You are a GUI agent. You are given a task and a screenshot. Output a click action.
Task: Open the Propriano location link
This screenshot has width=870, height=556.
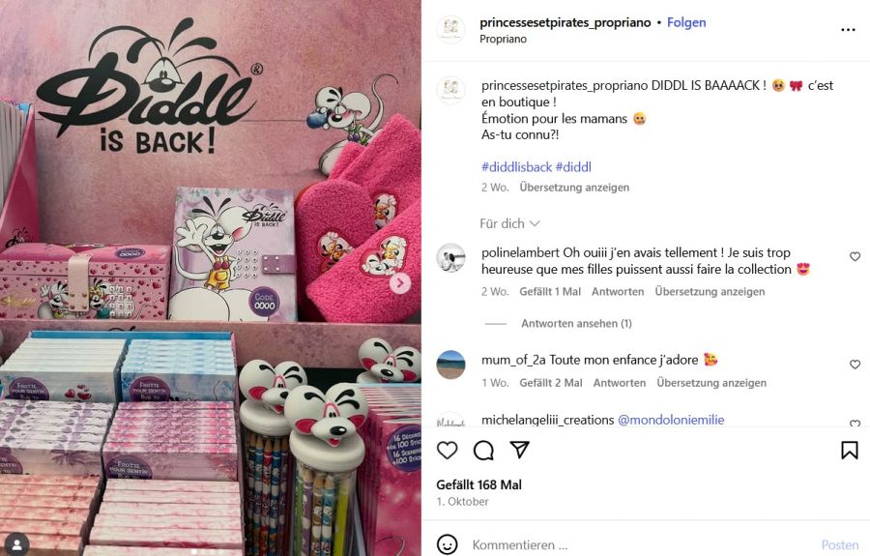[503, 39]
